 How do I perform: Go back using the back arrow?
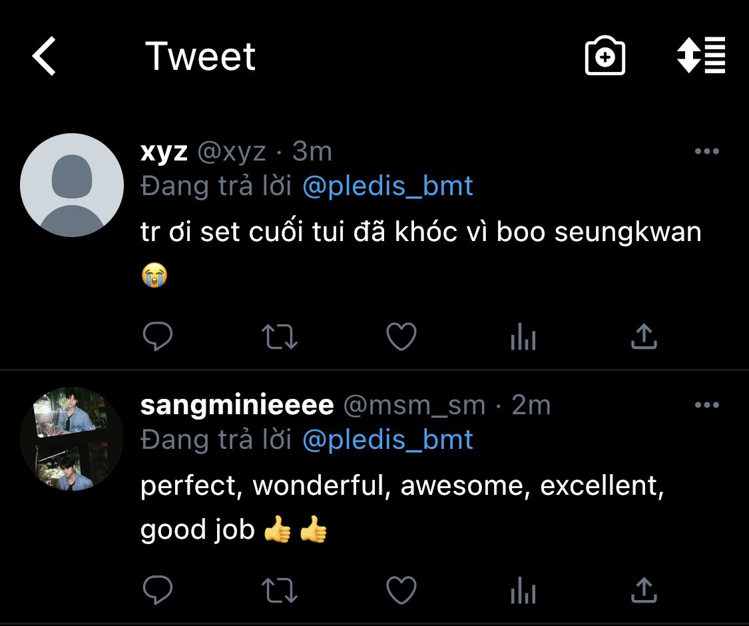(x=45, y=56)
